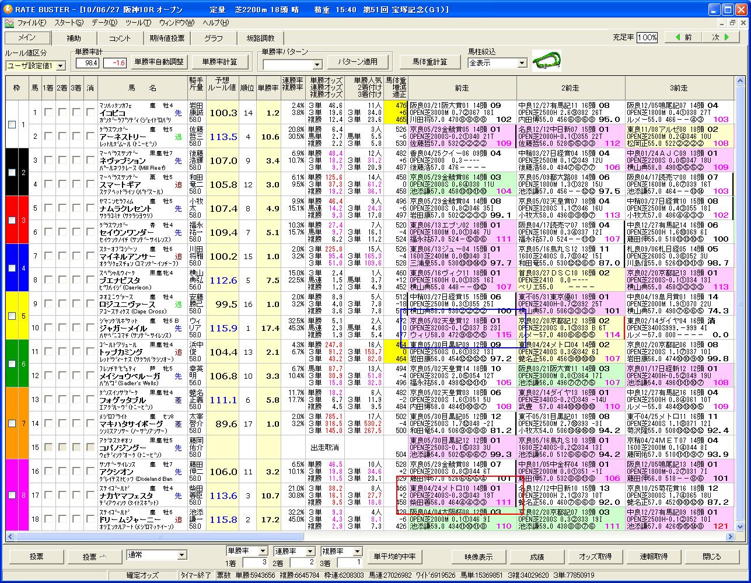The image size is (751, 583).
Task: Check the 消 box for マキハタサイボーグ
Action: (90, 423)
